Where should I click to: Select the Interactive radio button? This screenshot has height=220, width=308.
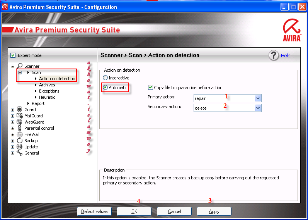(x=105, y=78)
